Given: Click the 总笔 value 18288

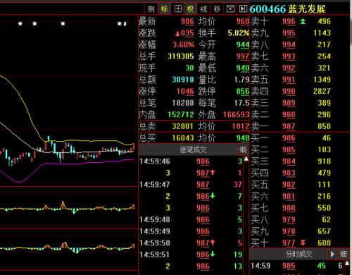Looking at the screenshot, I should tap(183, 103).
